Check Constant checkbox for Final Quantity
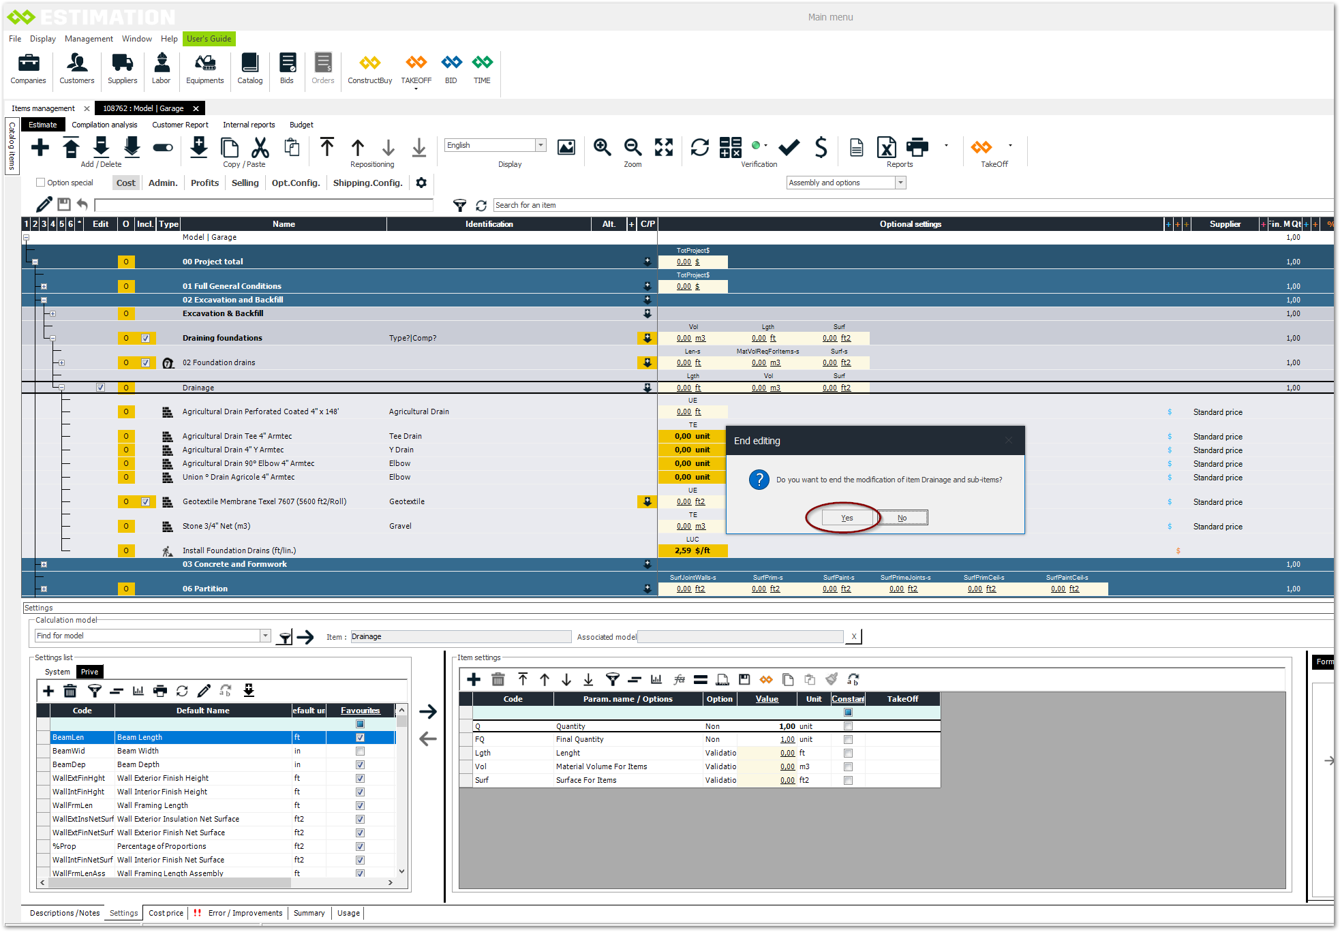Screen dimensions: 1340x932 point(848,739)
